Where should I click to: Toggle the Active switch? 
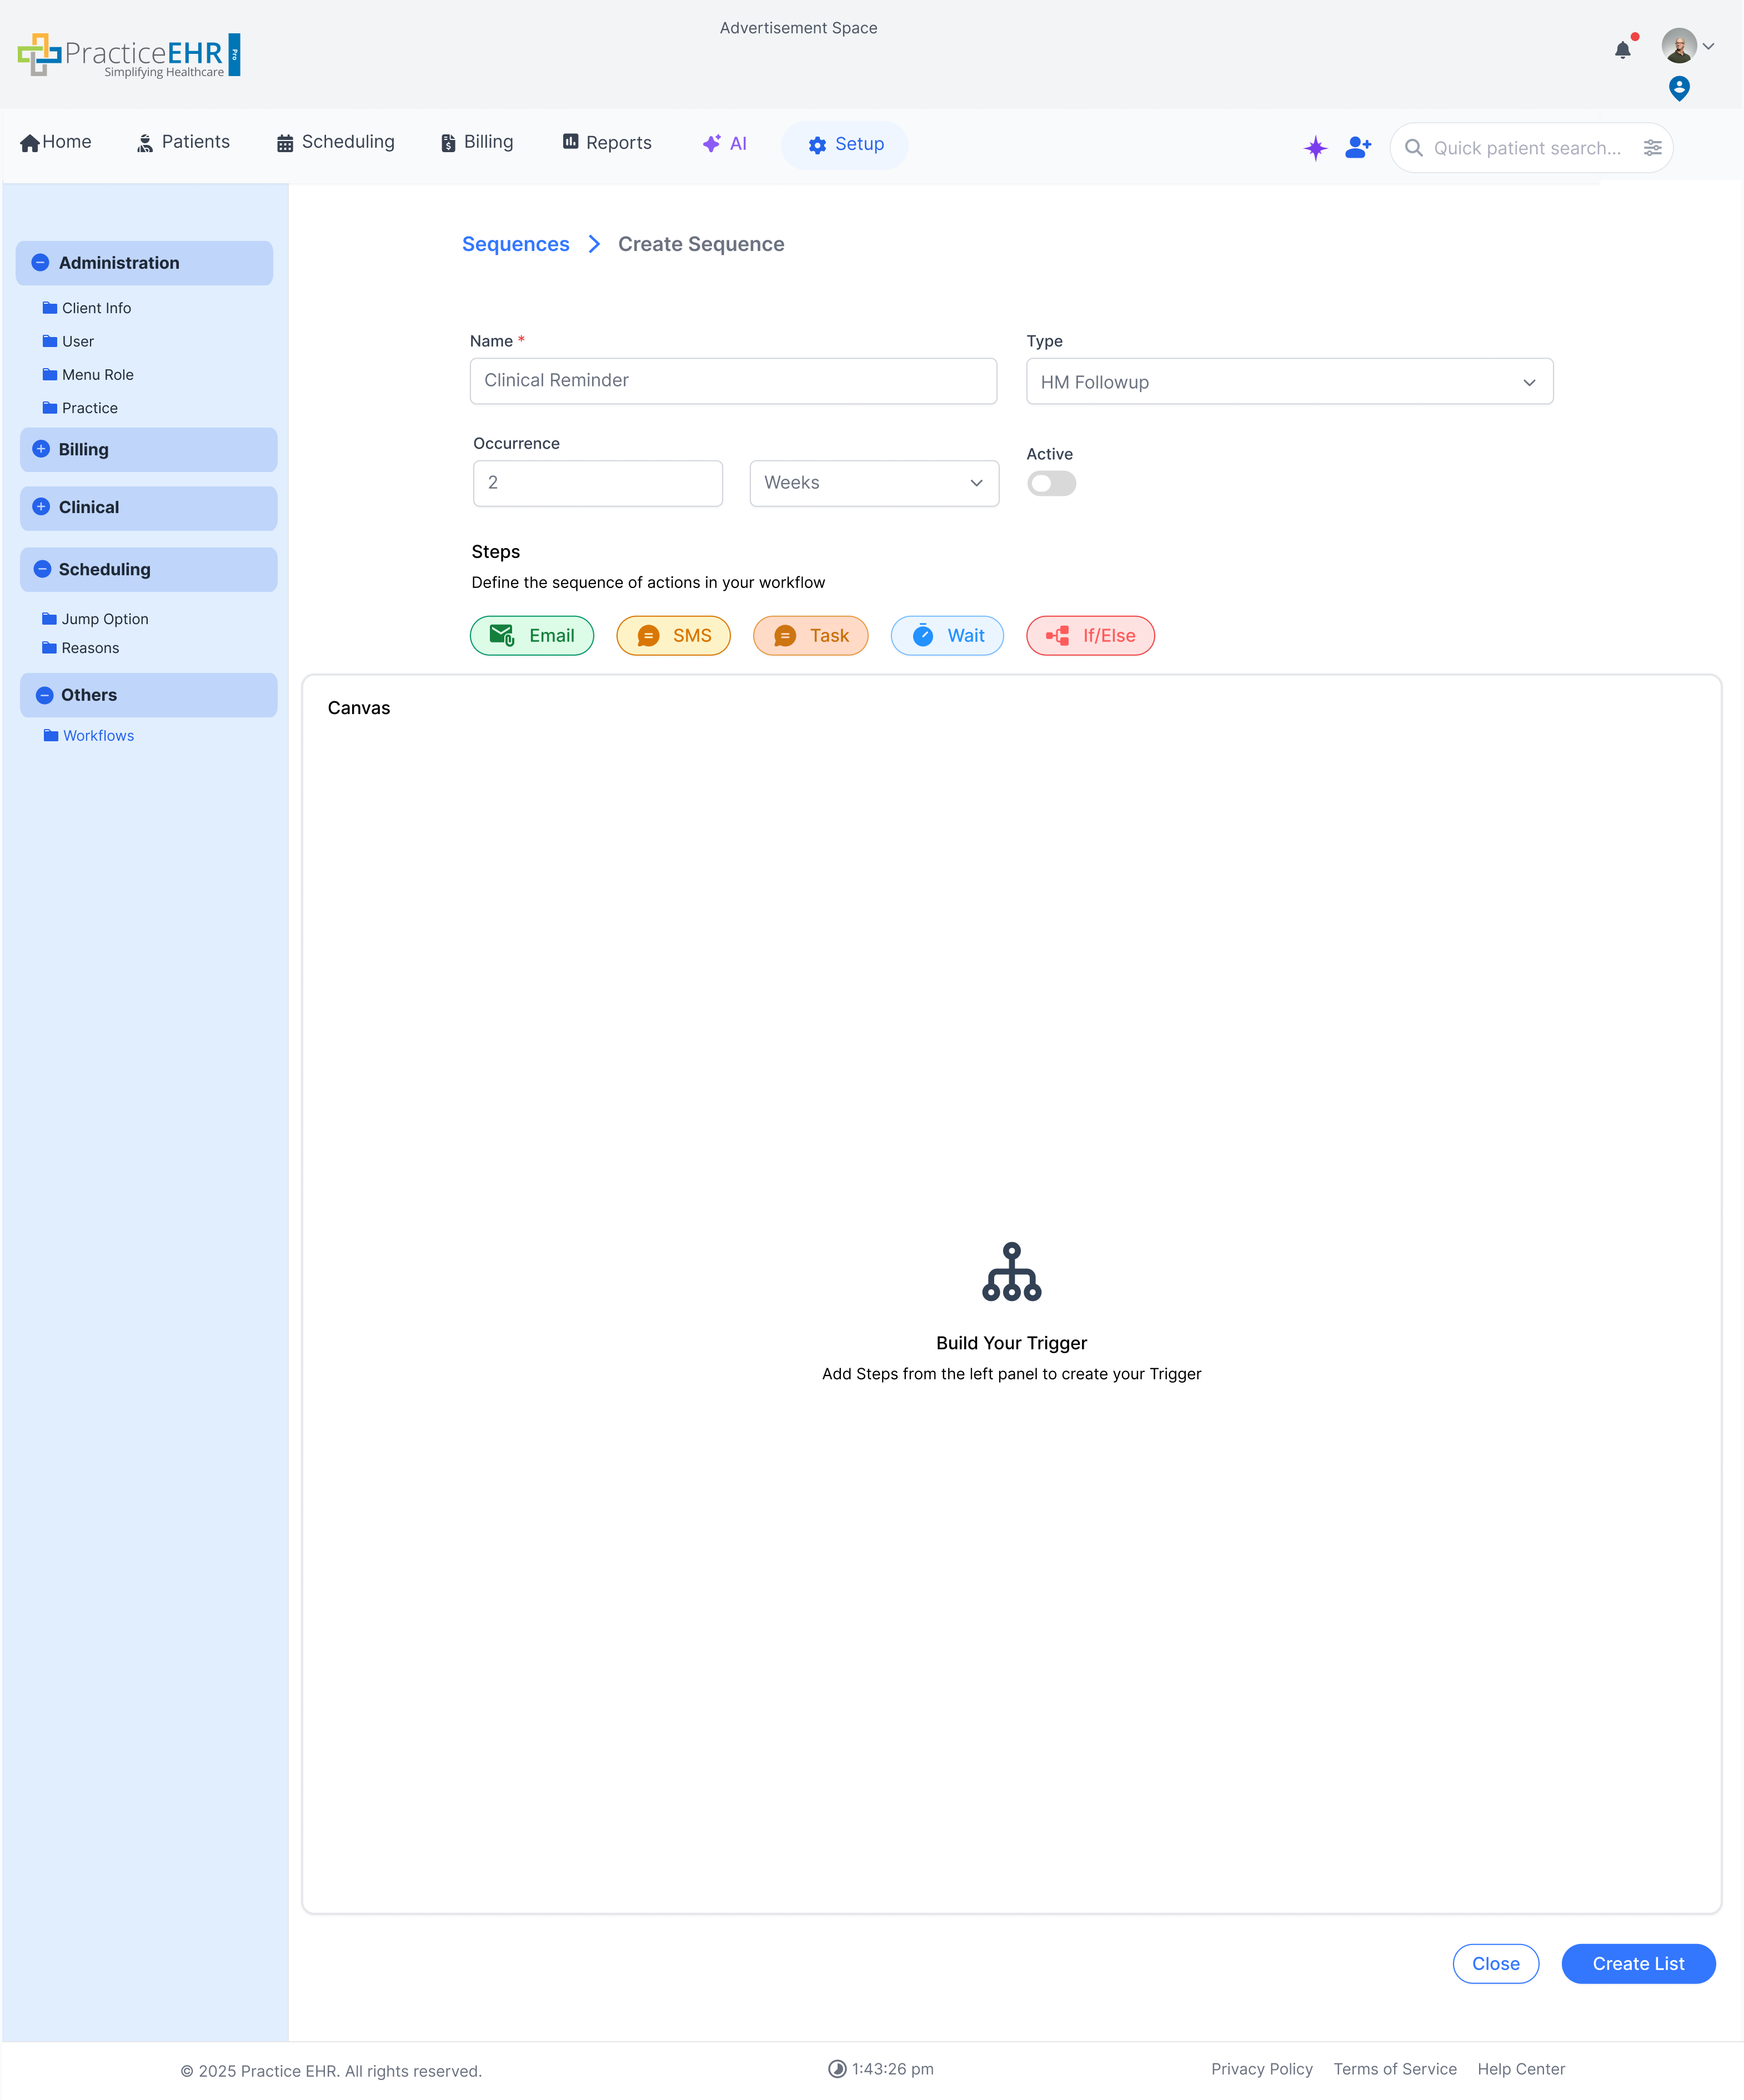coord(1051,484)
